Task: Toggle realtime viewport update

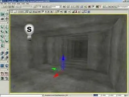Action: tap(12, 12)
